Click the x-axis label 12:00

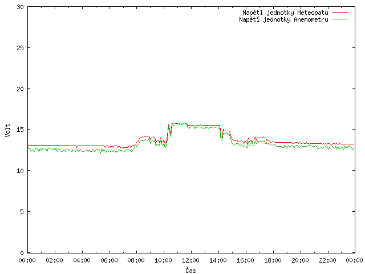(190, 260)
